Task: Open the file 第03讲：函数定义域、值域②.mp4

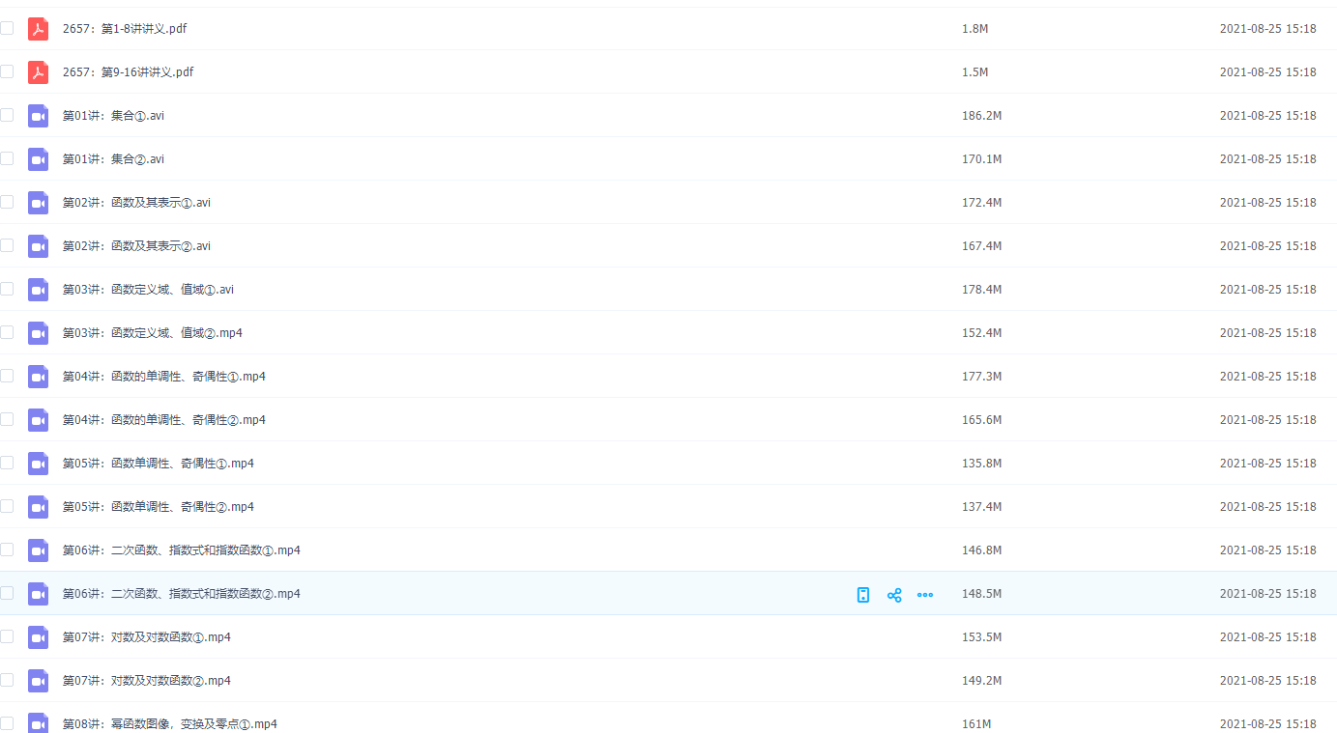Action: pos(152,333)
